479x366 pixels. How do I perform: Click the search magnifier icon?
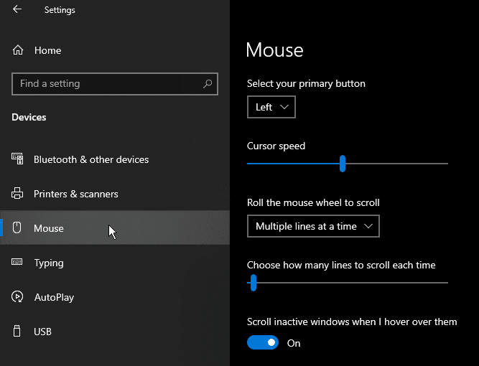click(x=208, y=84)
